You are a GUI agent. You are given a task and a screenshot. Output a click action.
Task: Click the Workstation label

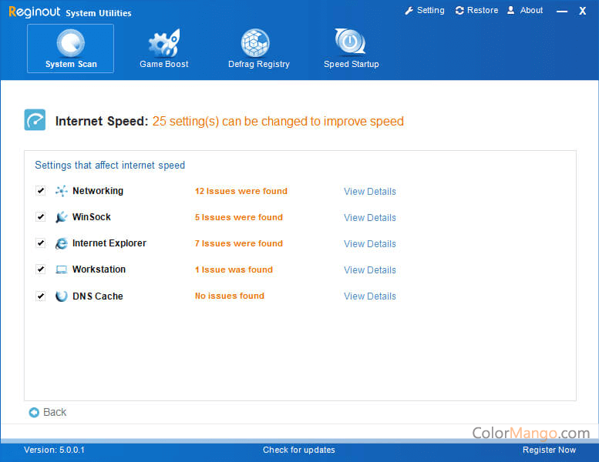99,269
